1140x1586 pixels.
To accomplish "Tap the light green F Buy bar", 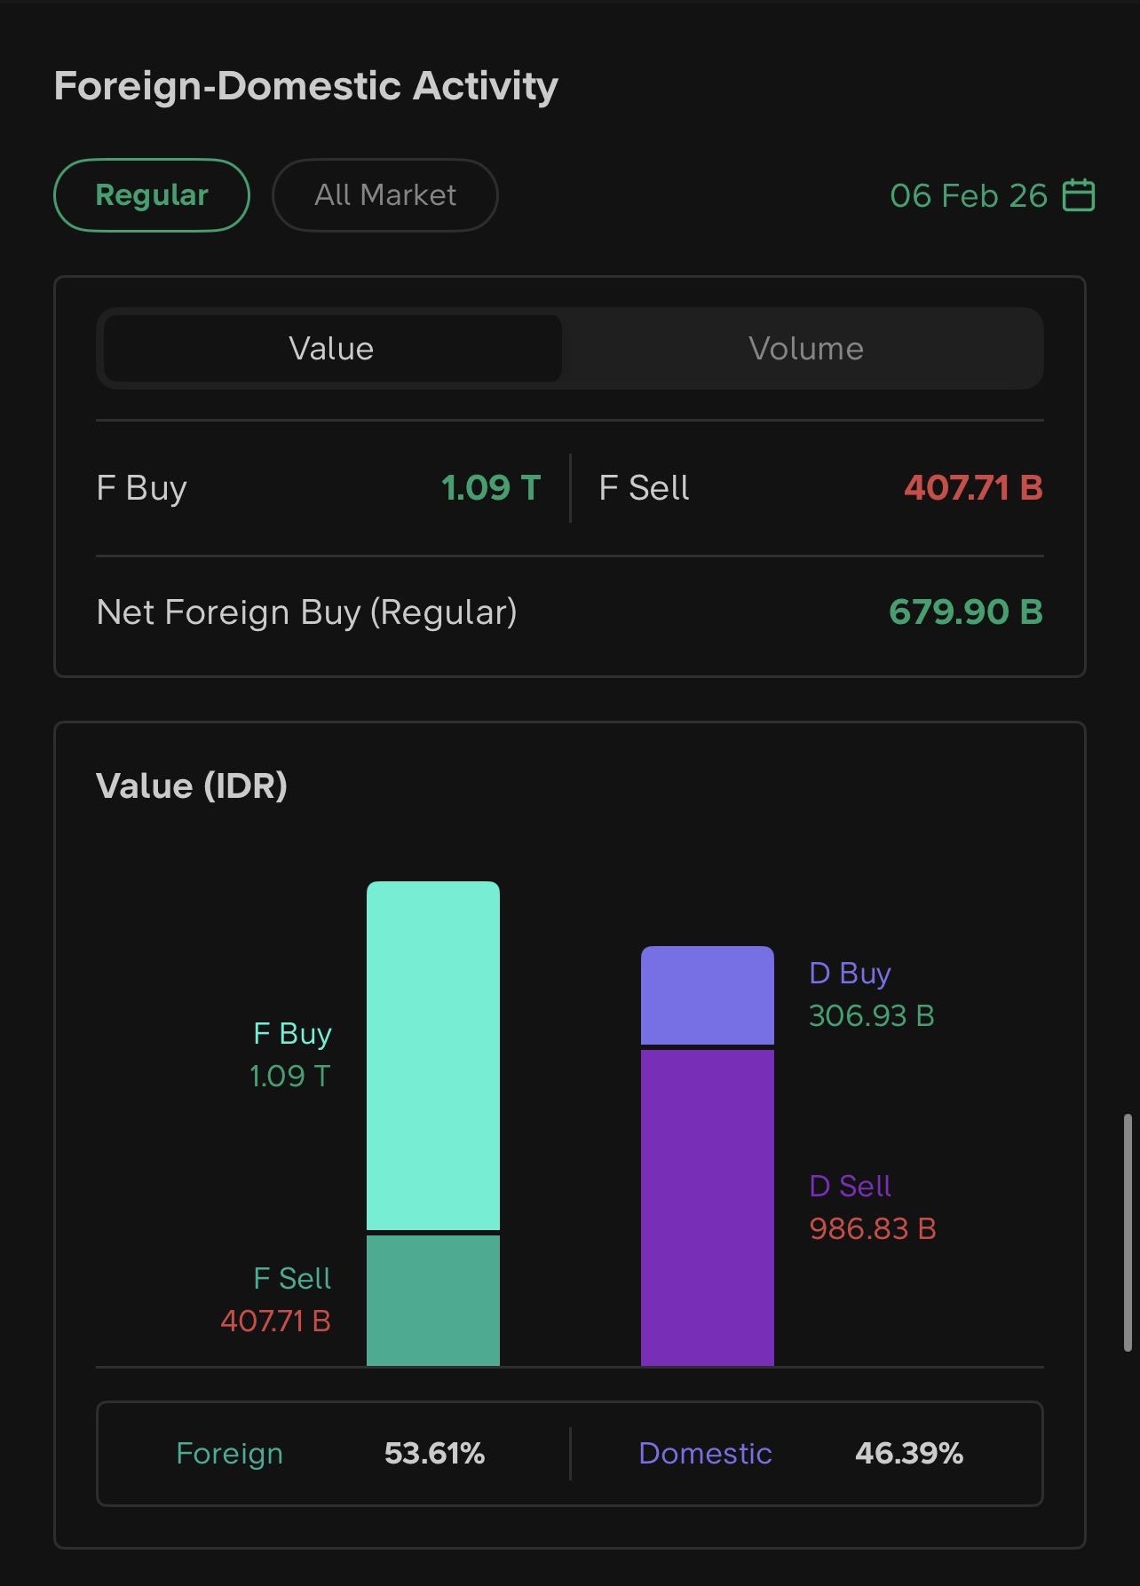I will 433,1054.
